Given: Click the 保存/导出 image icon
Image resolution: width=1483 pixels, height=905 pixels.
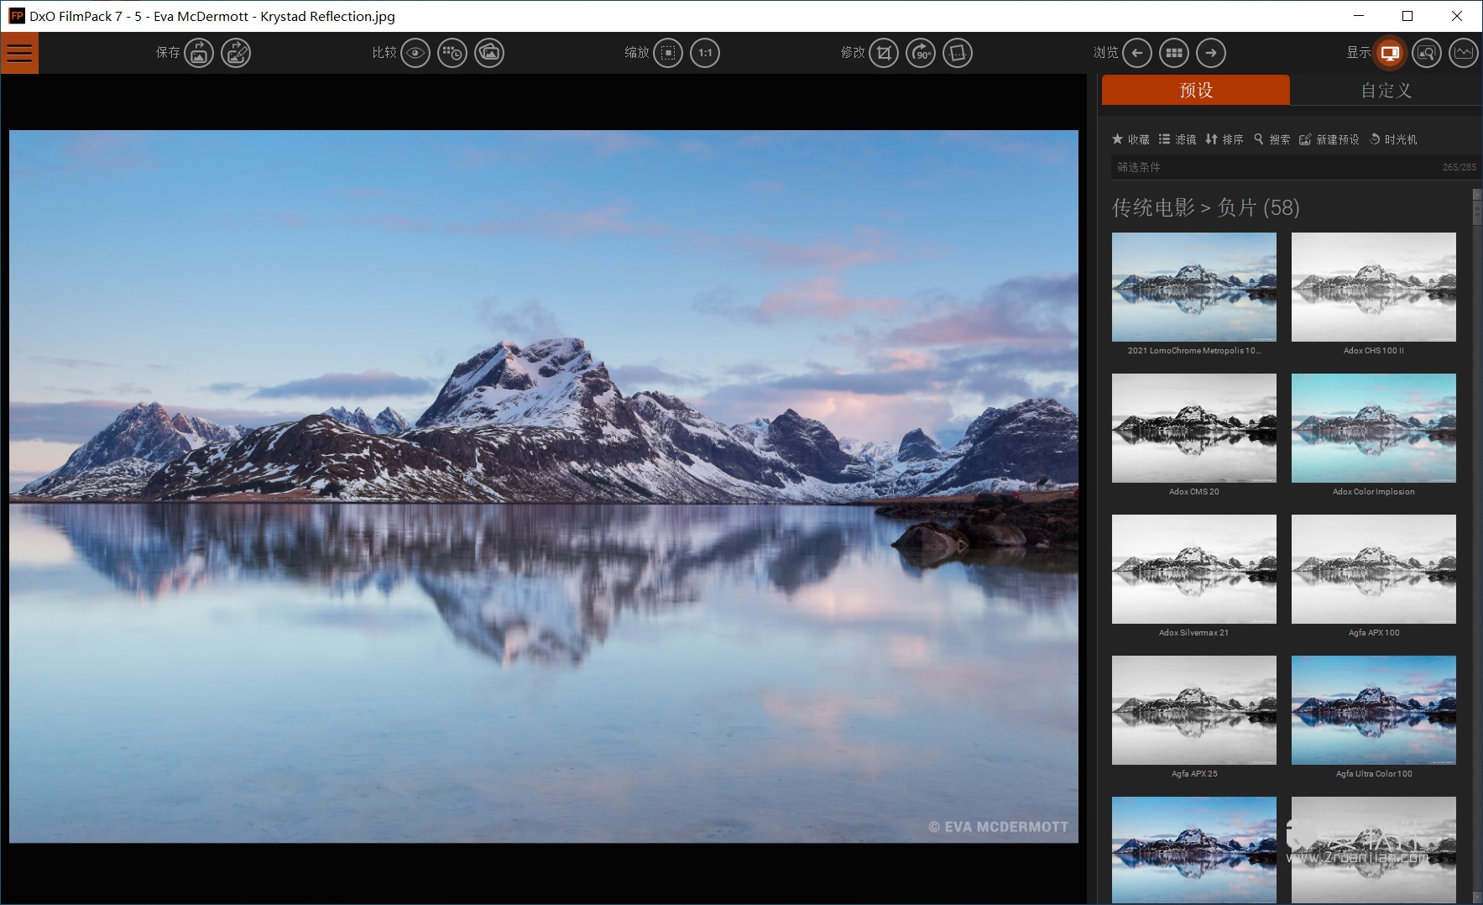Looking at the screenshot, I should pyautogui.click(x=199, y=53).
